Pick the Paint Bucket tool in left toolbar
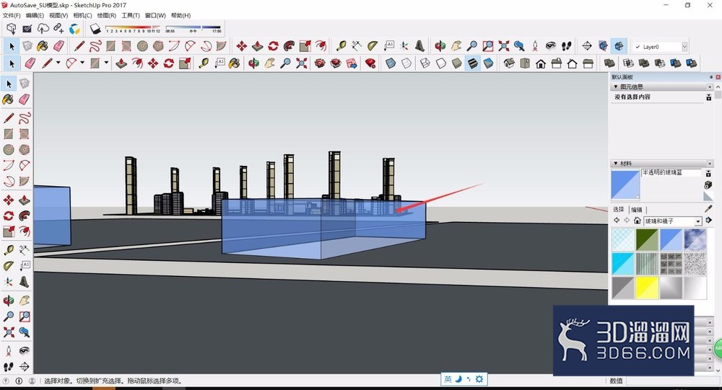This screenshot has height=390, width=722. tap(8, 99)
